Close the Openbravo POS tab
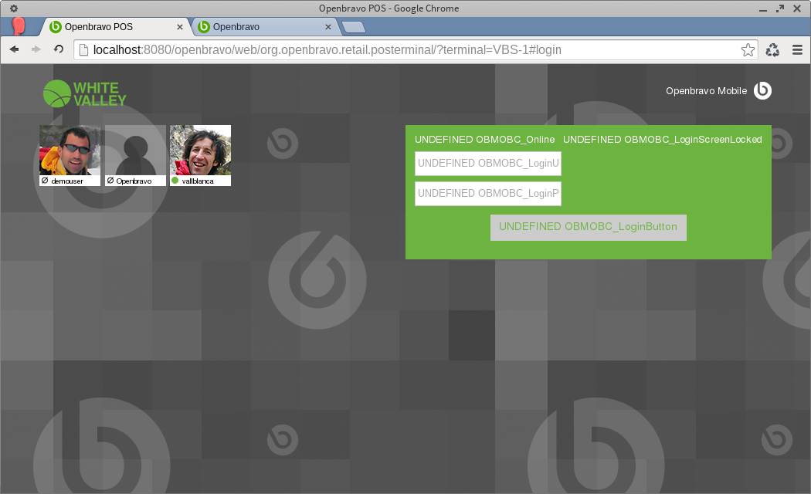 180,27
